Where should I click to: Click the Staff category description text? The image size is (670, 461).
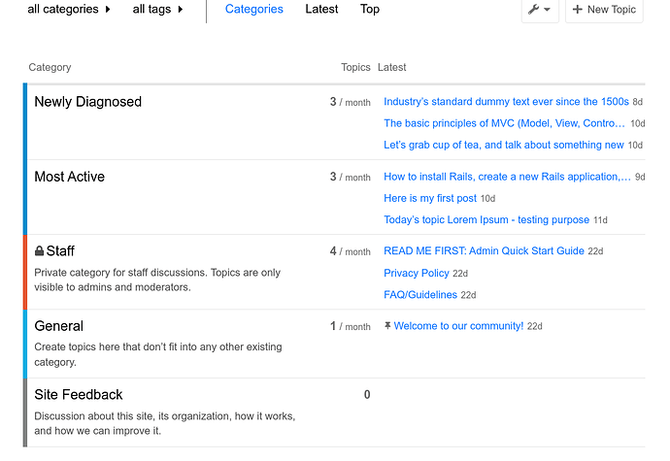tap(157, 280)
